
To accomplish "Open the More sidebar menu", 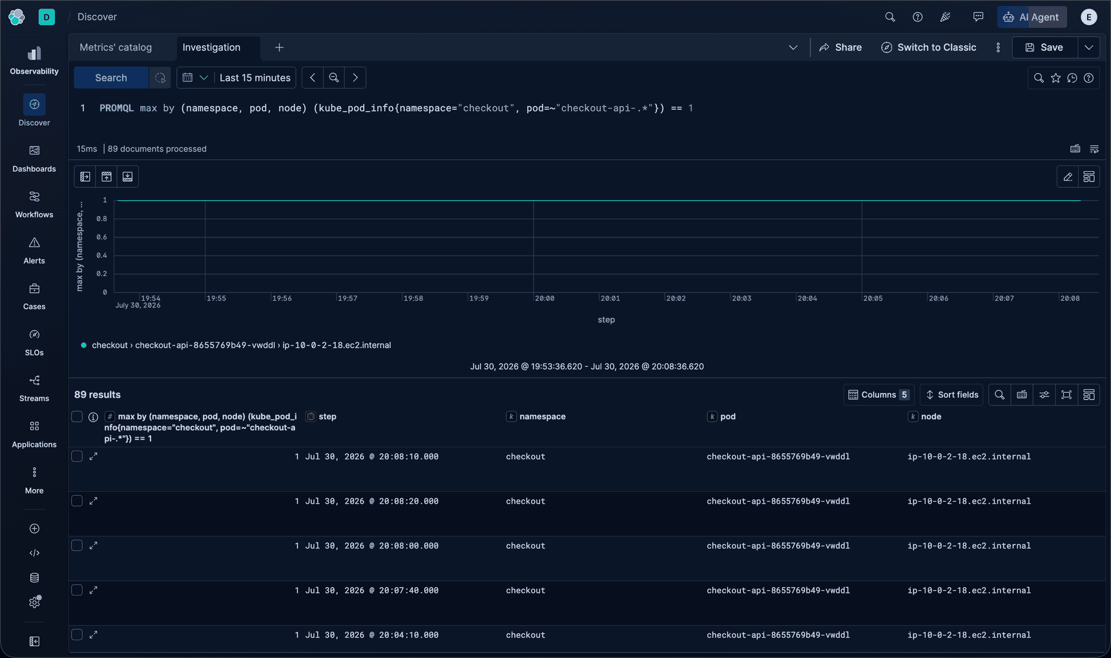I will [x=34, y=480].
